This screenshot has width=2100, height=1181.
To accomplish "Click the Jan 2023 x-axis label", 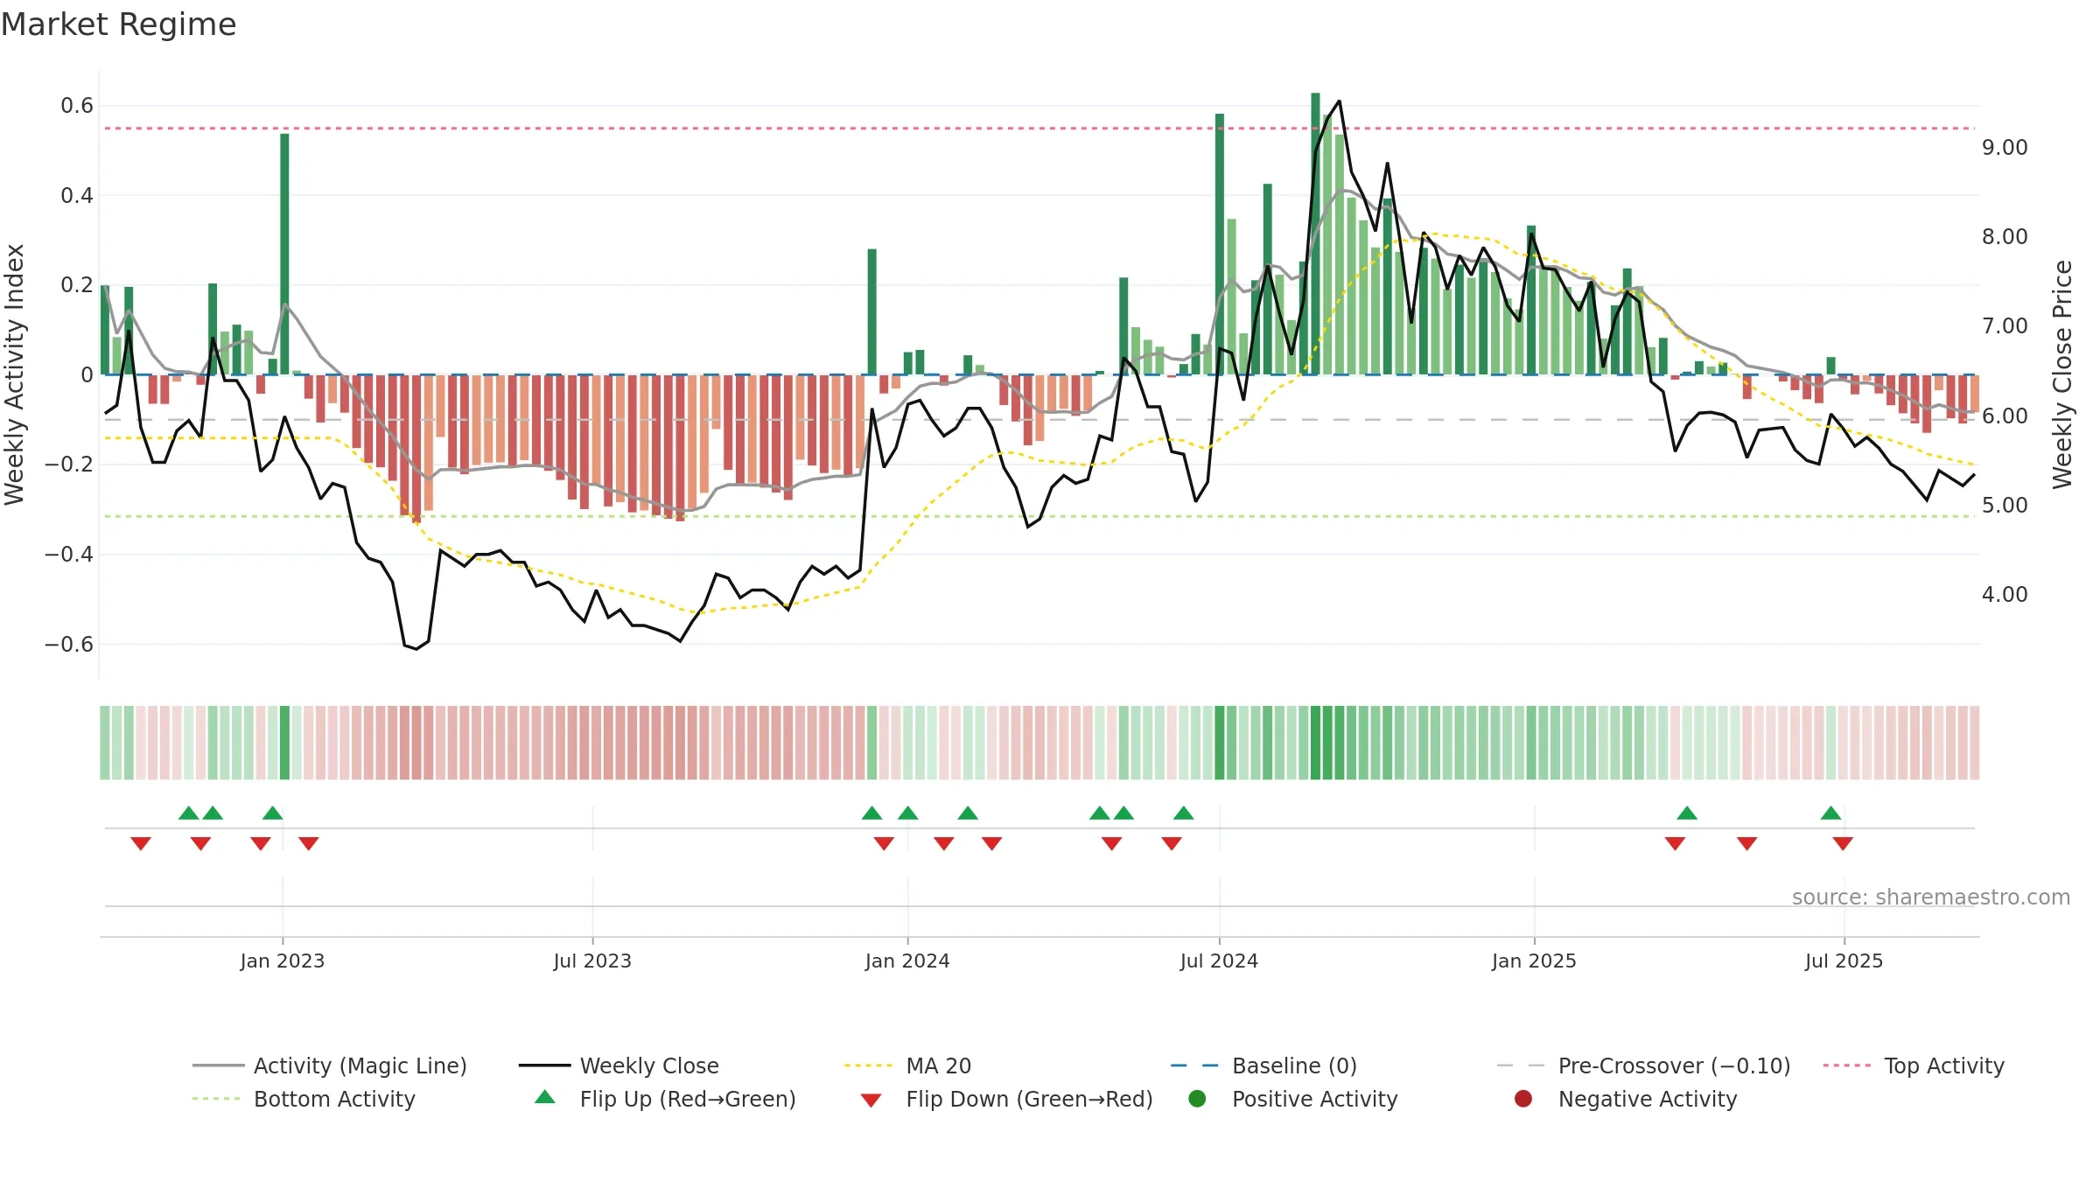I will [x=283, y=961].
